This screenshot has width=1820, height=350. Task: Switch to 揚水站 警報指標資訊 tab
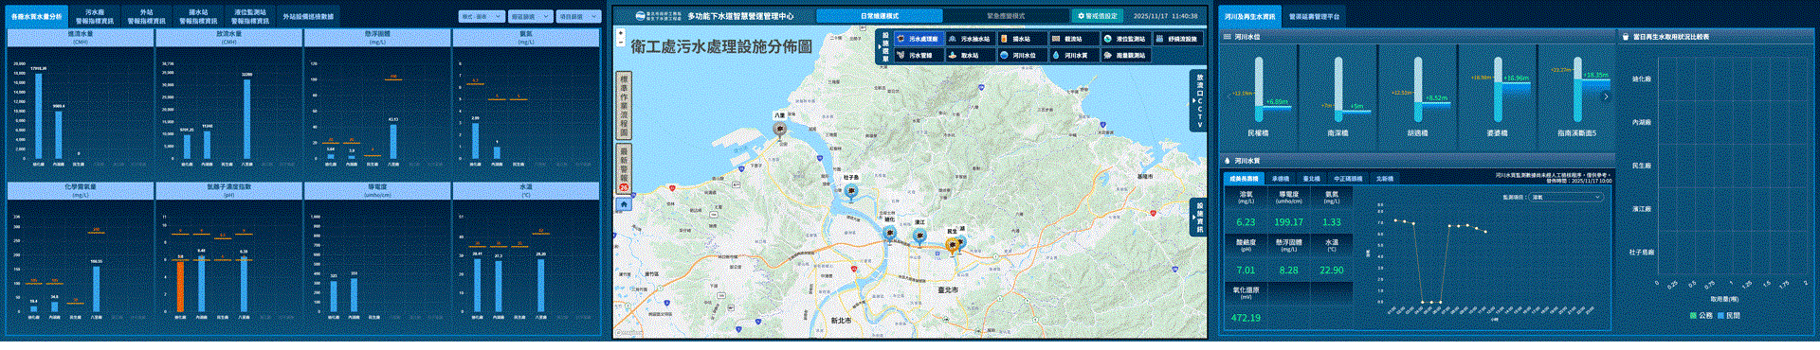point(198,16)
